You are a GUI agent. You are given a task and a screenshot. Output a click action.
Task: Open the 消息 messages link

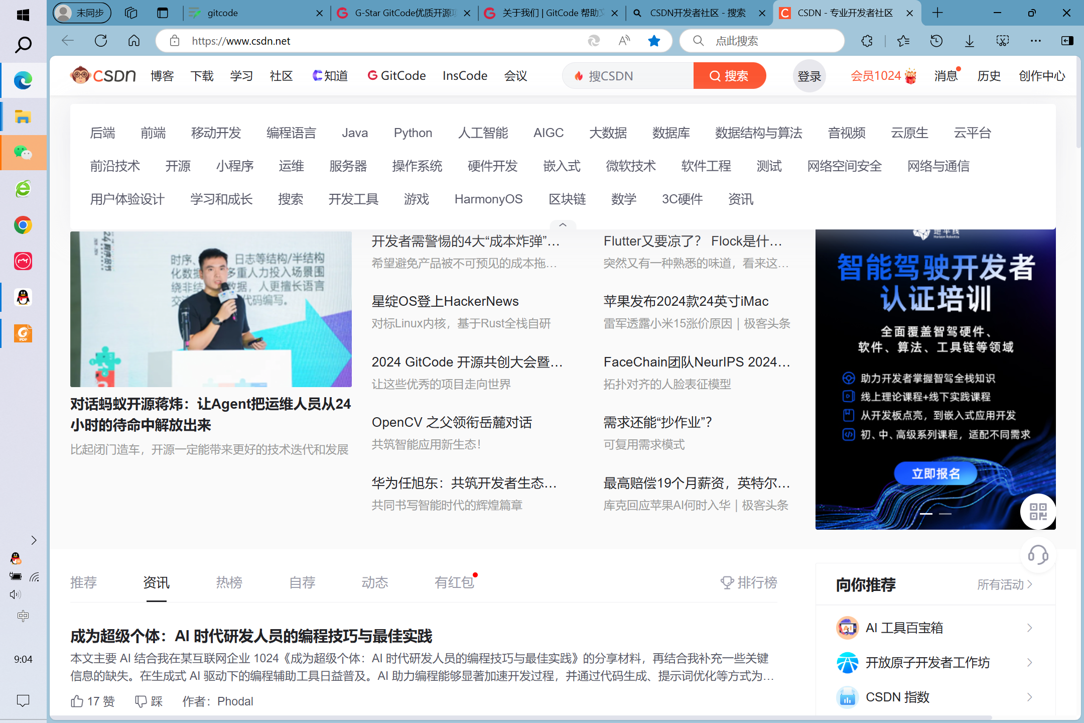pos(945,76)
